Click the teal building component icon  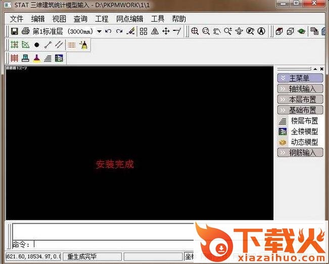(x=26, y=58)
